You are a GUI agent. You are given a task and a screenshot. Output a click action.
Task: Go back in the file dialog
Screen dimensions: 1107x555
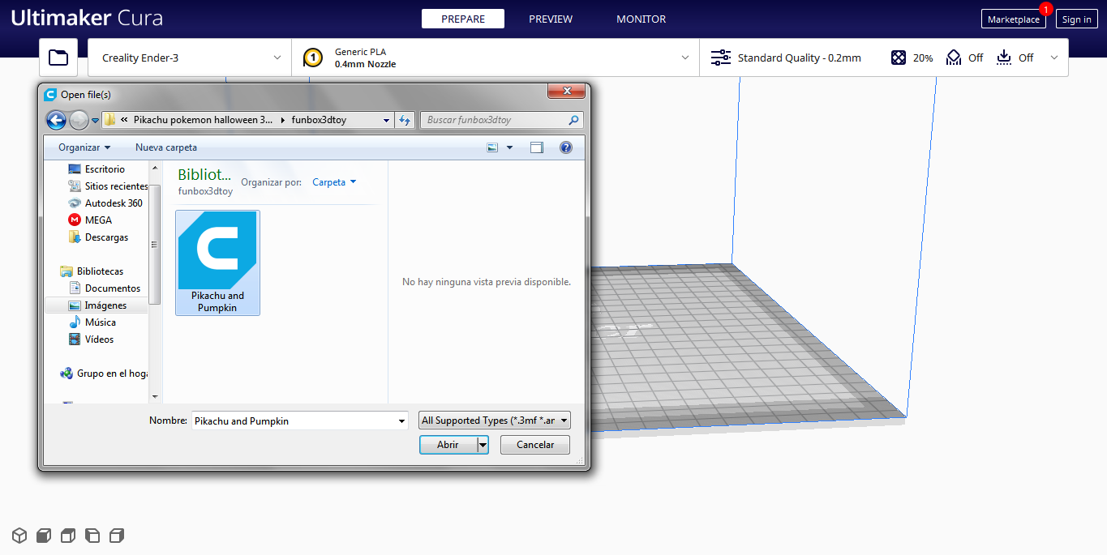pos(56,120)
